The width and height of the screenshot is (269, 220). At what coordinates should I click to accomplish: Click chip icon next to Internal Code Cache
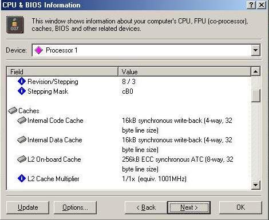coord(22,121)
